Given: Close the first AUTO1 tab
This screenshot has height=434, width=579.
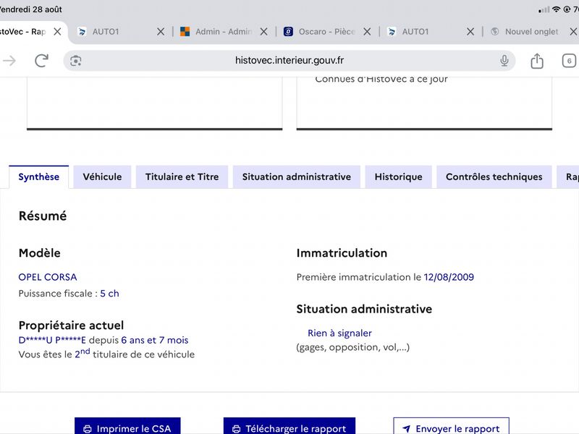Looking at the screenshot, I should 161,32.
